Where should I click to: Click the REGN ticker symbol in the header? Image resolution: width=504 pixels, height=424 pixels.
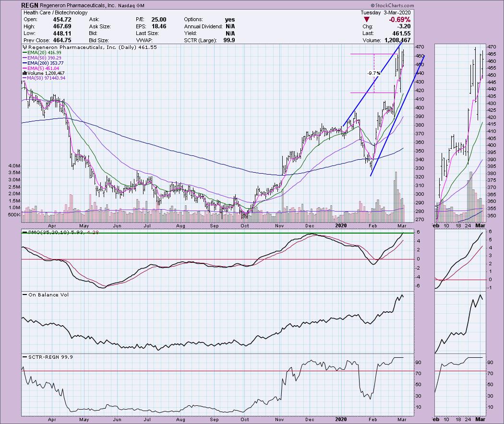coord(30,5)
